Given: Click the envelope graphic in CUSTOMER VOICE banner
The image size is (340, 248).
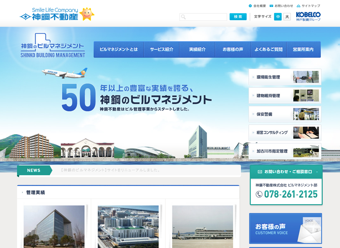Looking at the screenshot, I should 310,230.
